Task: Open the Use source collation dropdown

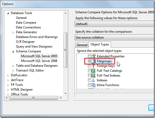Action: pyautogui.click(x=115, y=37)
